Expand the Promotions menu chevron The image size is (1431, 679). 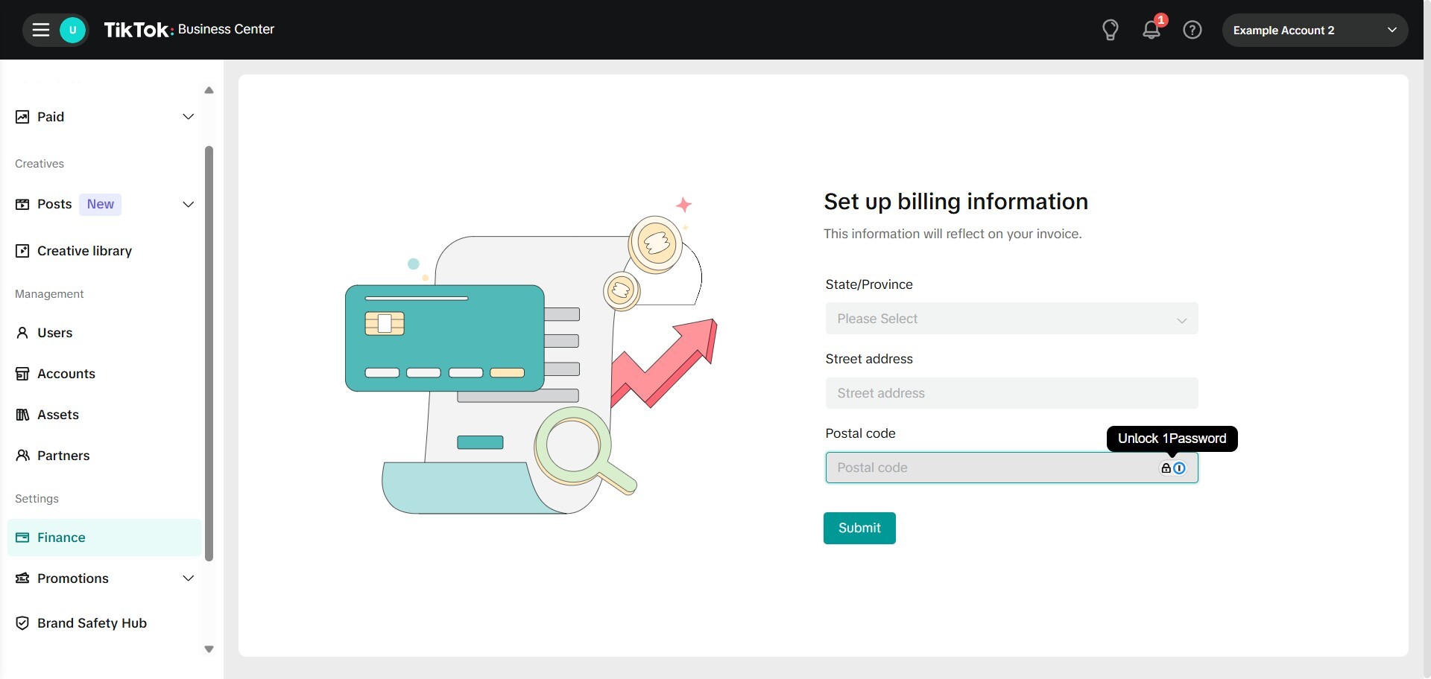click(188, 578)
